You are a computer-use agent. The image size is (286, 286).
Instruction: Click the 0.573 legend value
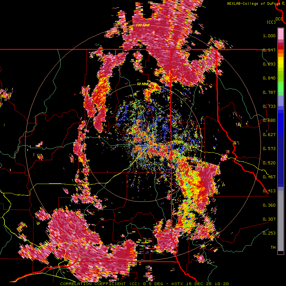[x=269, y=149]
